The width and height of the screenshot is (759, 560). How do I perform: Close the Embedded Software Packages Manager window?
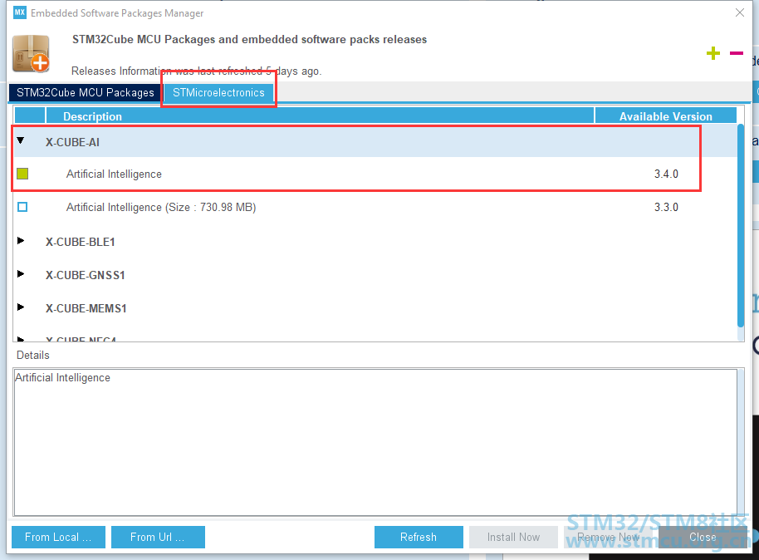(x=740, y=12)
